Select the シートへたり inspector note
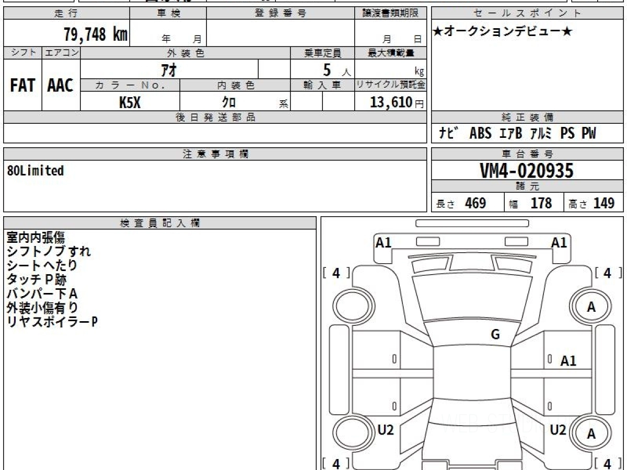The image size is (627, 470). click(42, 265)
